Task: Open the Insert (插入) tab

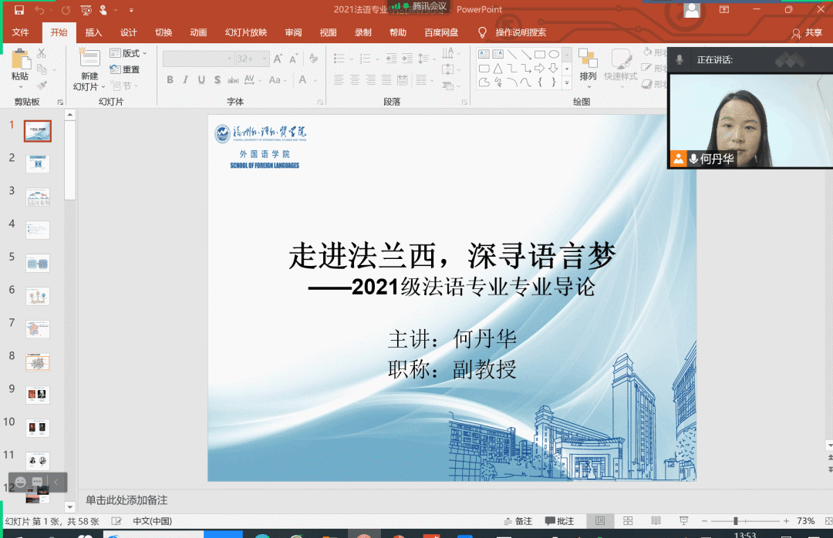Action: 93,32
